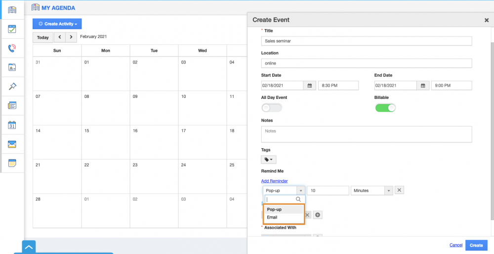Open the calendar 31 icon in sidebar
Image resolution: width=494 pixels, height=254 pixels.
(x=12, y=125)
